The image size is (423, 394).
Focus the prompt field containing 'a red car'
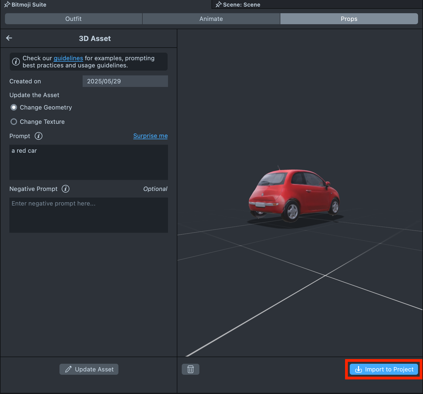pos(89,162)
